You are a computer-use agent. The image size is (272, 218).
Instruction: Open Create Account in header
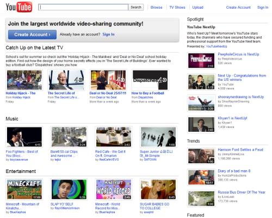click(238, 8)
